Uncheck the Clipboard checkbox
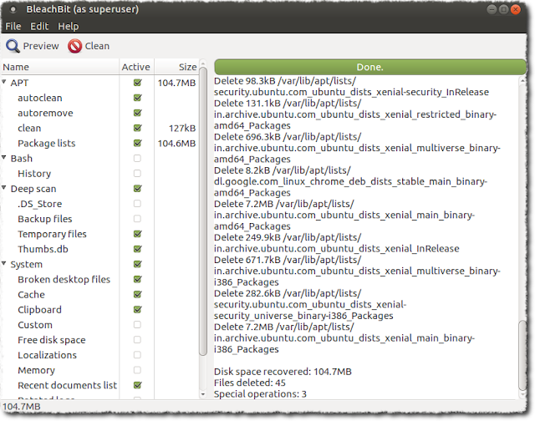 tap(137, 310)
